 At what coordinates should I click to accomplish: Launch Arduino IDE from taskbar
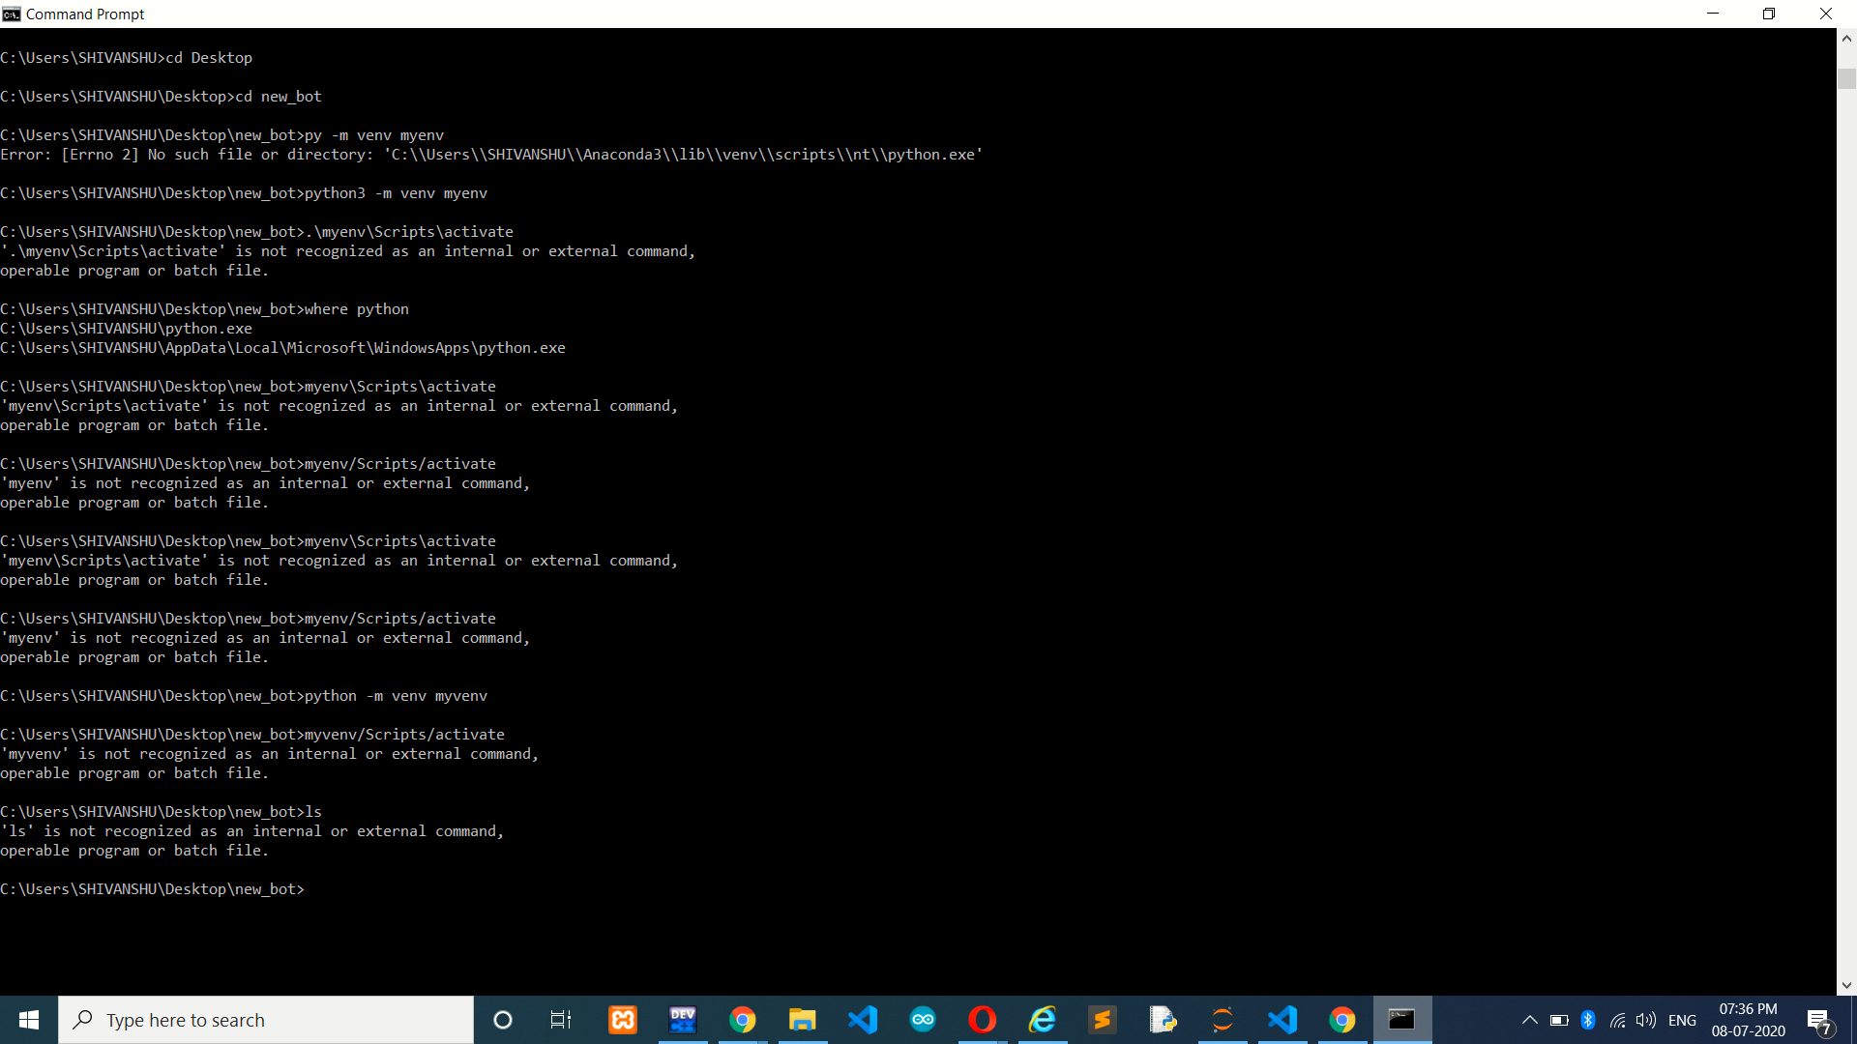922,1020
